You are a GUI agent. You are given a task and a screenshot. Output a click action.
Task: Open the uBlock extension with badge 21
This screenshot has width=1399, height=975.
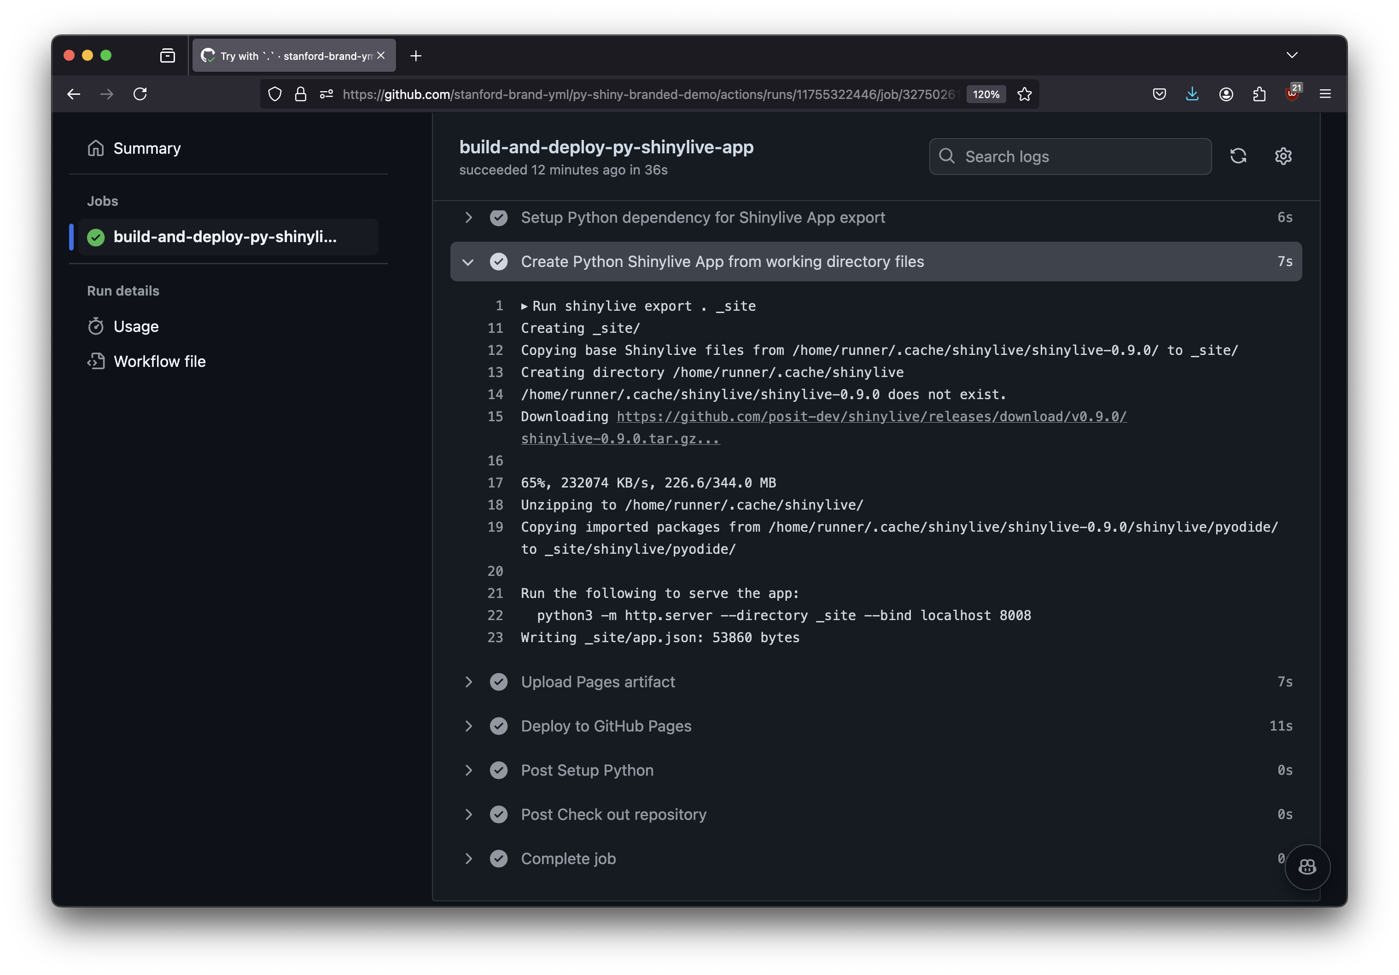pos(1293,93)
